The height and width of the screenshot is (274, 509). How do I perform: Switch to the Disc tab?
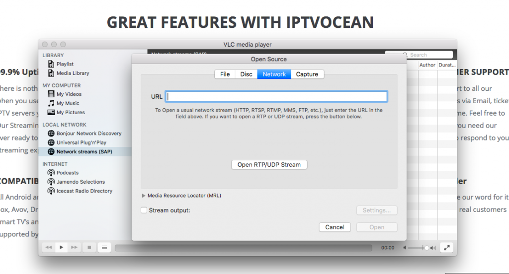pos(246,74)
